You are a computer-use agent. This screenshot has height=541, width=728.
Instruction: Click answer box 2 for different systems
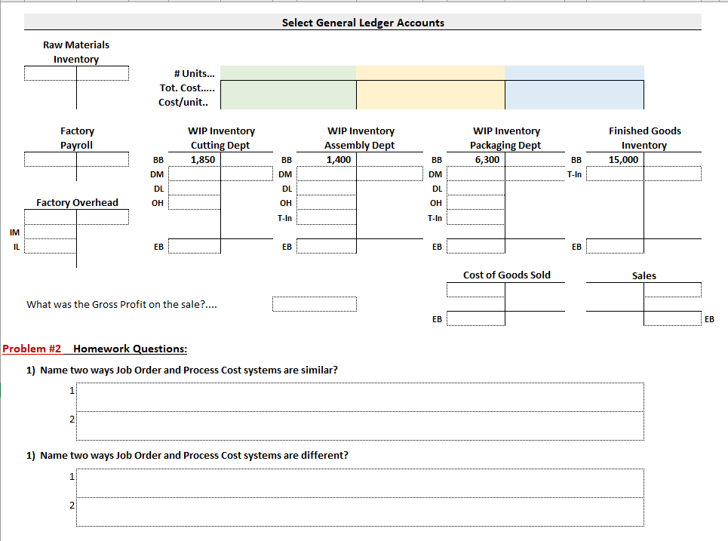pos(360,512)
